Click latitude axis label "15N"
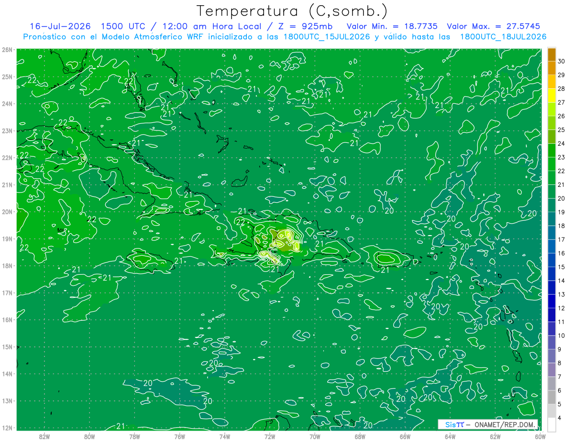Image resolution: width=574 pixels, height=443 pixels. pos(7,346)
